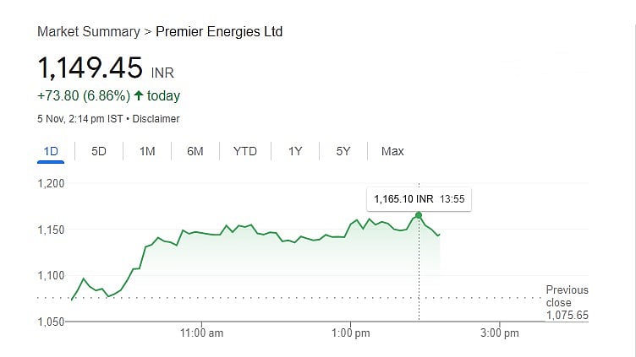The width and height of the screenshot is (636, 357).
Task: Click the 3:00 pm time axis label
Action: click(499, 333)
